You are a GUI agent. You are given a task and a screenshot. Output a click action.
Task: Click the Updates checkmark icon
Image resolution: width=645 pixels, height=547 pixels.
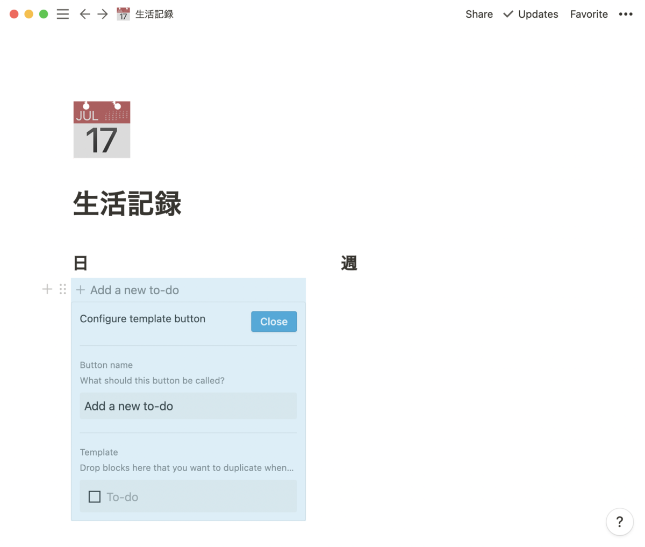tap(507, 14)
